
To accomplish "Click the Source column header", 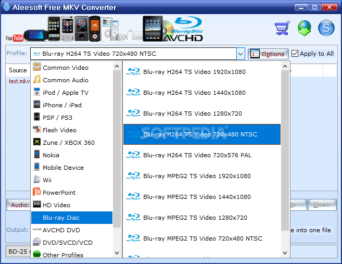I will 18,70.
